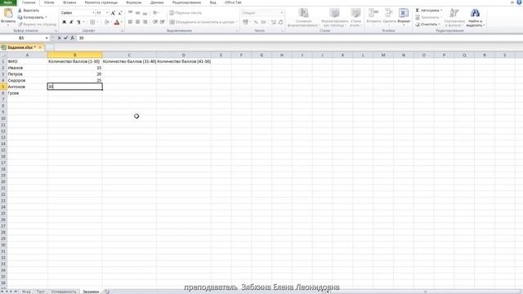Viewport: 523px width, 294px height.
Task: Center text horizontally
Action: tap(137, 22)
